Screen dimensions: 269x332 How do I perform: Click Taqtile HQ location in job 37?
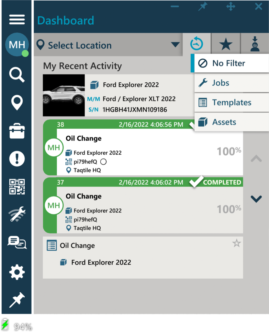pos(87,228)
